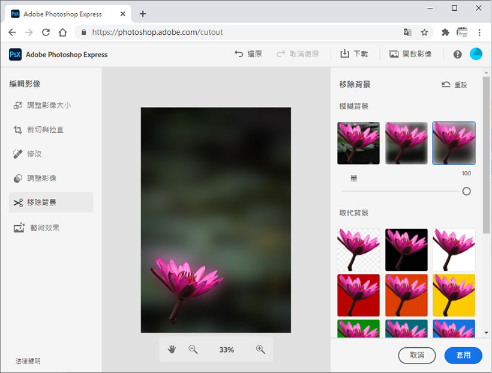Click the 還原 text label

tap(254, 54)
